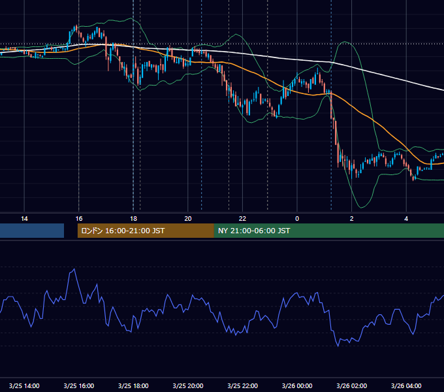Screen dimensions: 444x392
Task: Click the unlabeled blue session bar
Action: pos(32,231)
